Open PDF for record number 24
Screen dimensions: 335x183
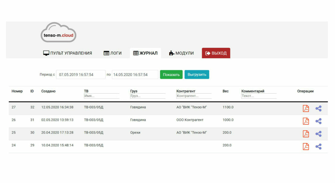(306, 146)
